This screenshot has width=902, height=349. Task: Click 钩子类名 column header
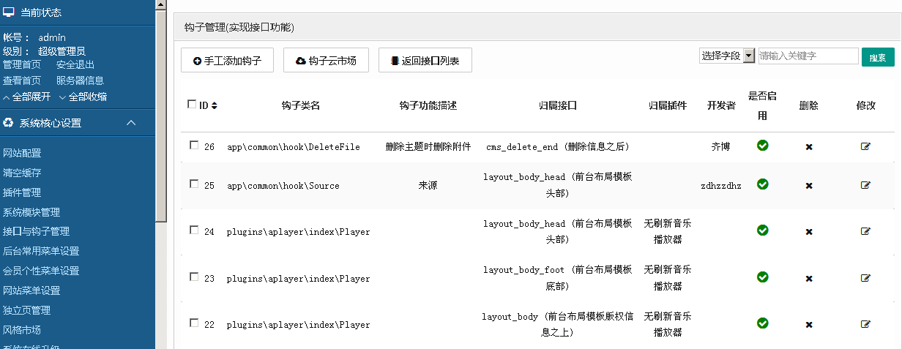pyautogui.click(x=300, y=105)
